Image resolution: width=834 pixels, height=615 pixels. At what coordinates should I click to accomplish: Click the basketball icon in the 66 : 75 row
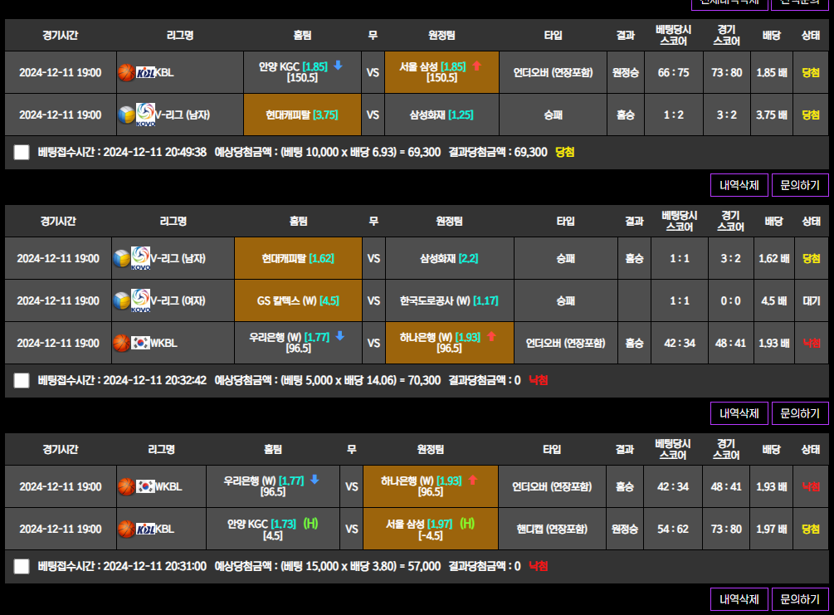pyautogui.click(x=126, y=72)
